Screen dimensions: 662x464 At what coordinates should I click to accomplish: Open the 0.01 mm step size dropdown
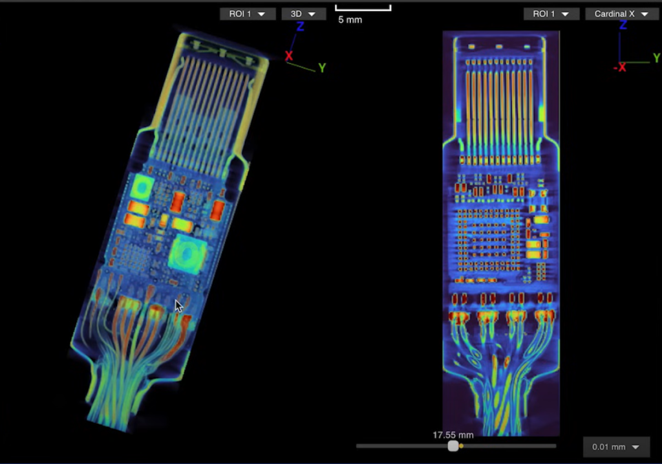click(616, 447)
